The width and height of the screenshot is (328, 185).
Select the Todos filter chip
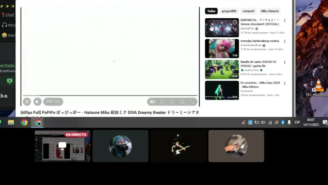pyautogui.click(x=211, y=11)
